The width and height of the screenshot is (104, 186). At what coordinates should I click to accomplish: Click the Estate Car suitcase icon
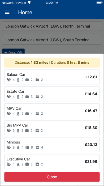coord(27,97)
